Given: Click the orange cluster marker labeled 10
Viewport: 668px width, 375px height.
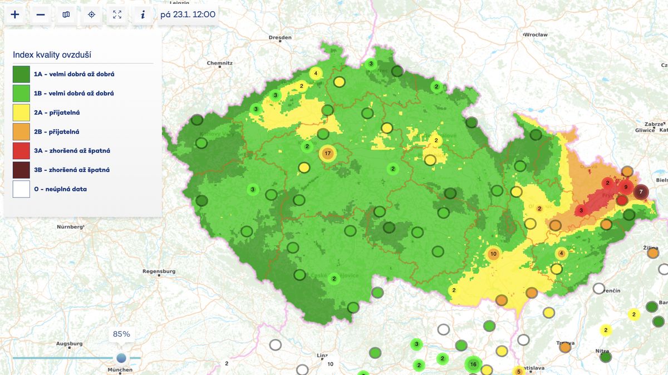Looking at the screenshot, I should (x=493, y=254).
